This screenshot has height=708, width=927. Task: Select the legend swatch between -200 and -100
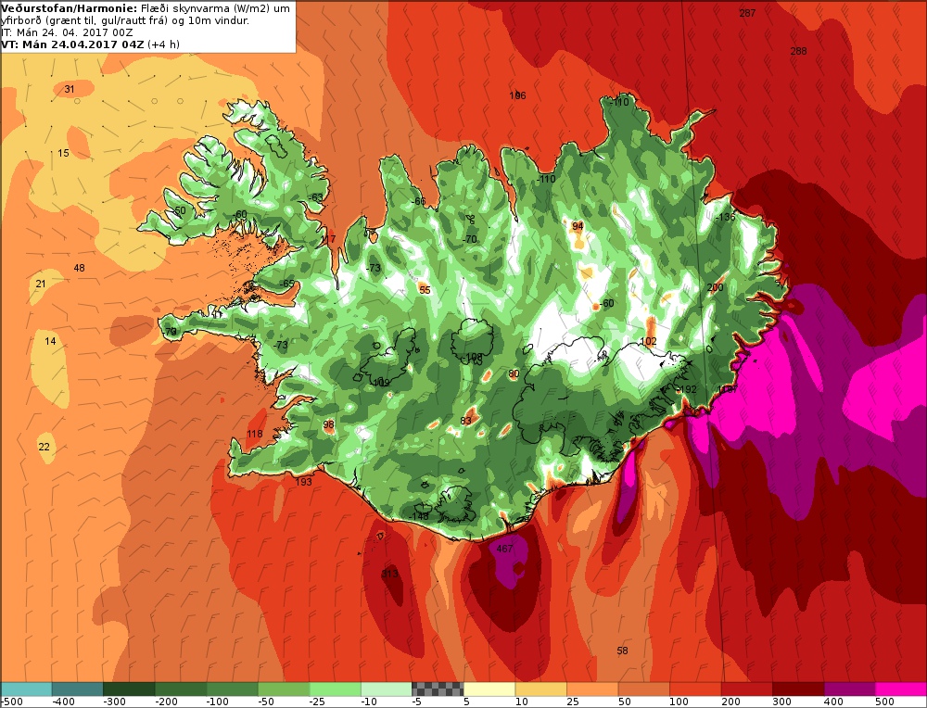[181, 689]
